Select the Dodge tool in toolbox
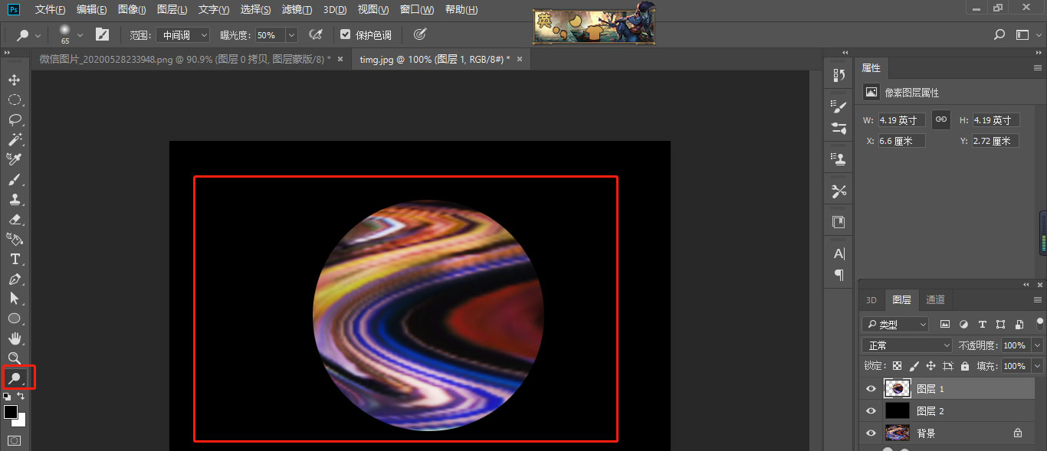Image resolution: width=1047 pixels, height=451 pixels. click(15, 377)
